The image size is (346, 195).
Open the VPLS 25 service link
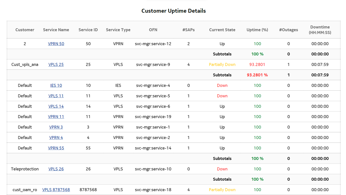pos(56,64)
